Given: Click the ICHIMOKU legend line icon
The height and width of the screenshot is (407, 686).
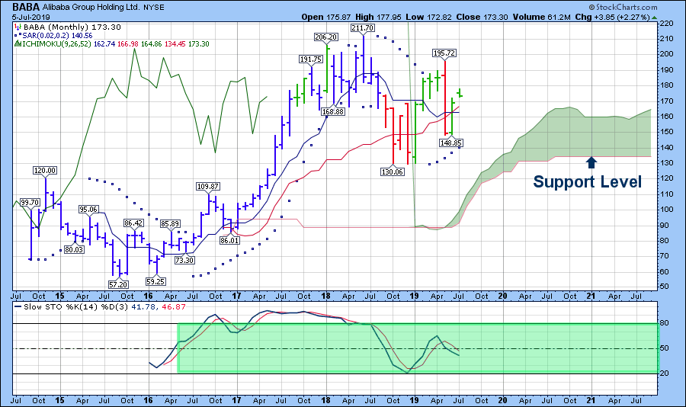Looking at the screenshot, I should [x=17, y=44].
